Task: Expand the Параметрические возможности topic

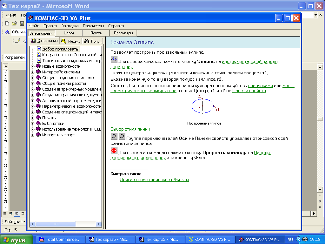Action: (33, 107)
